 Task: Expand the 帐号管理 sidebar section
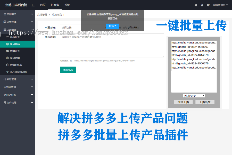17,79
